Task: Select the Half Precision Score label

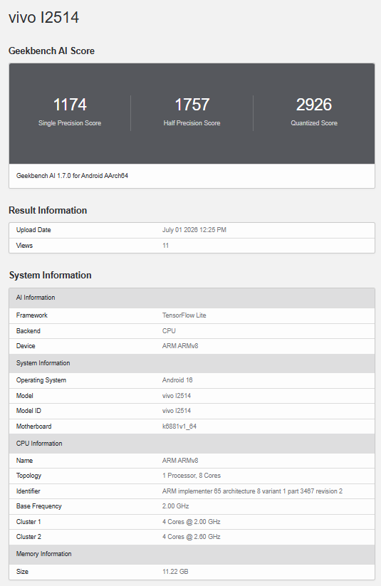Action: (192, 123)
